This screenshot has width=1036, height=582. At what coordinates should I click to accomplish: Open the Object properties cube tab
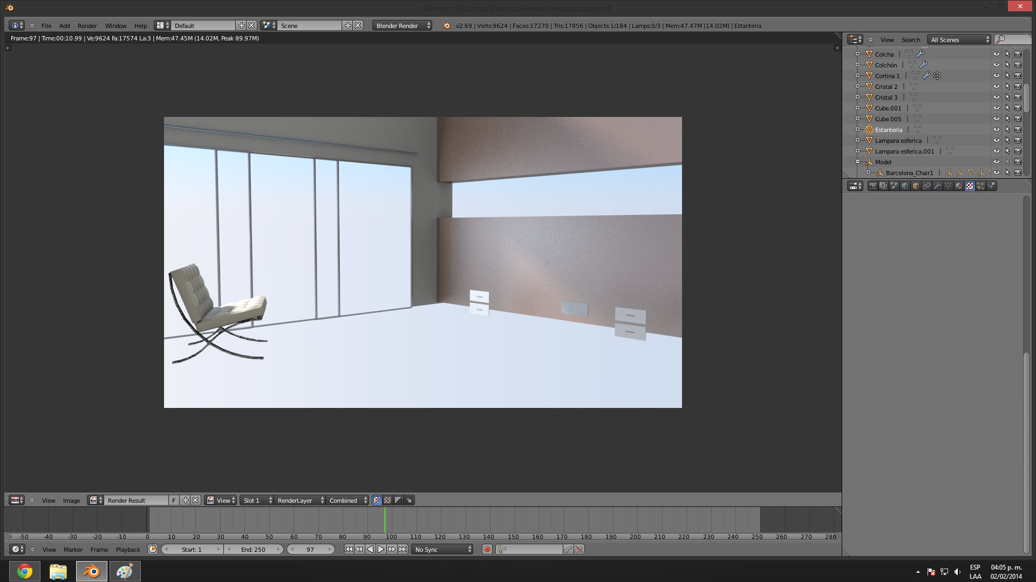[916, 186]
